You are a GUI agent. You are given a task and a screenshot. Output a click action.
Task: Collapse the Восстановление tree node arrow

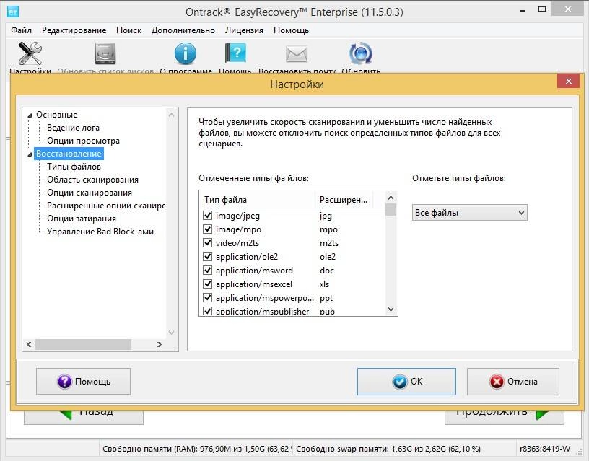click(30, 154)
